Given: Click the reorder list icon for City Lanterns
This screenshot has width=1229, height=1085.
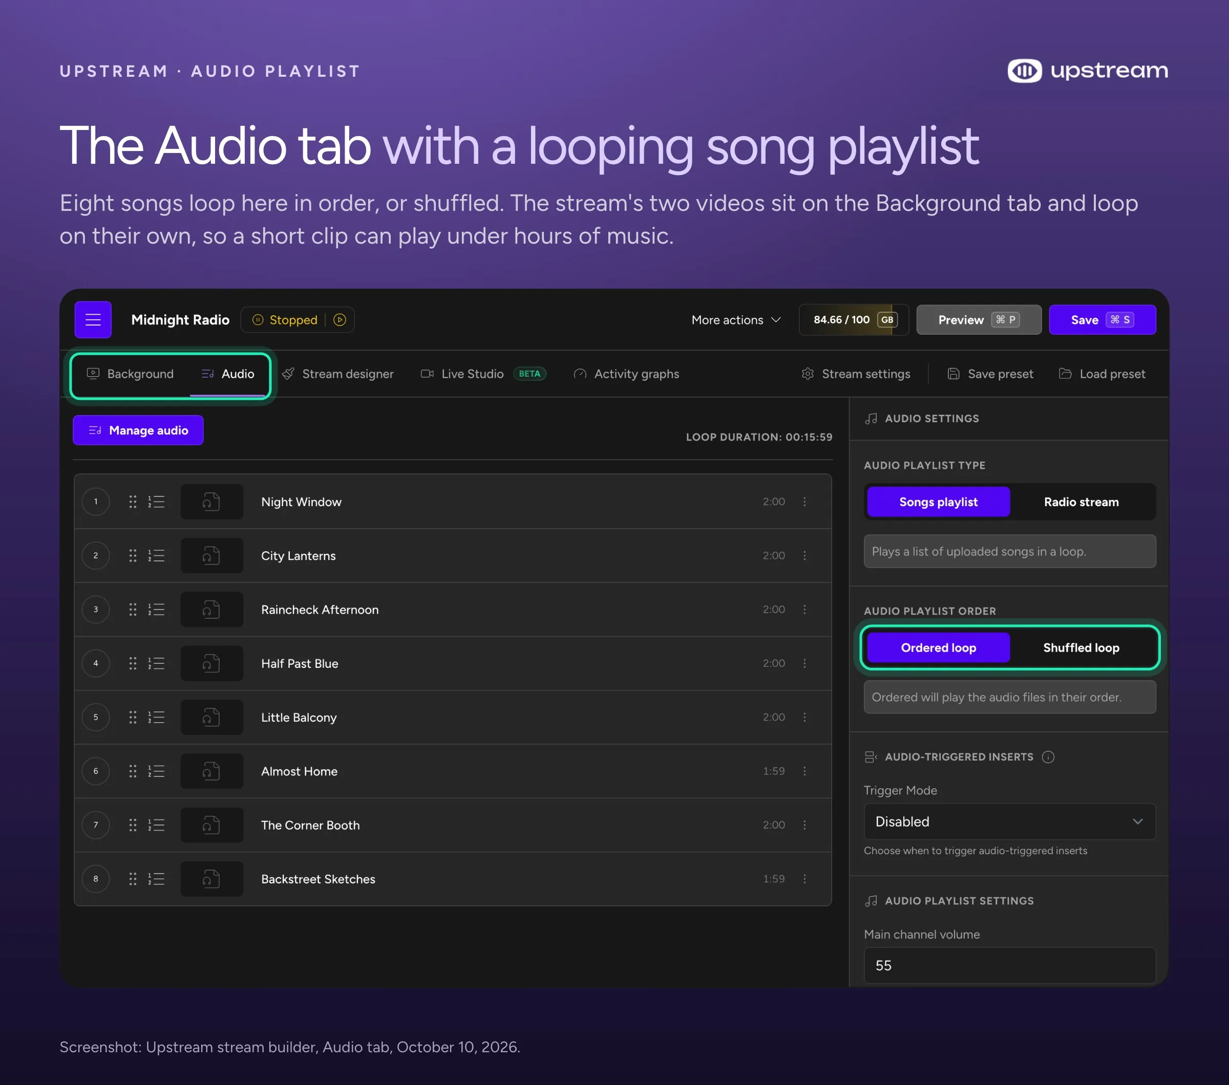Looking at the screenshot, I should 156,556.
